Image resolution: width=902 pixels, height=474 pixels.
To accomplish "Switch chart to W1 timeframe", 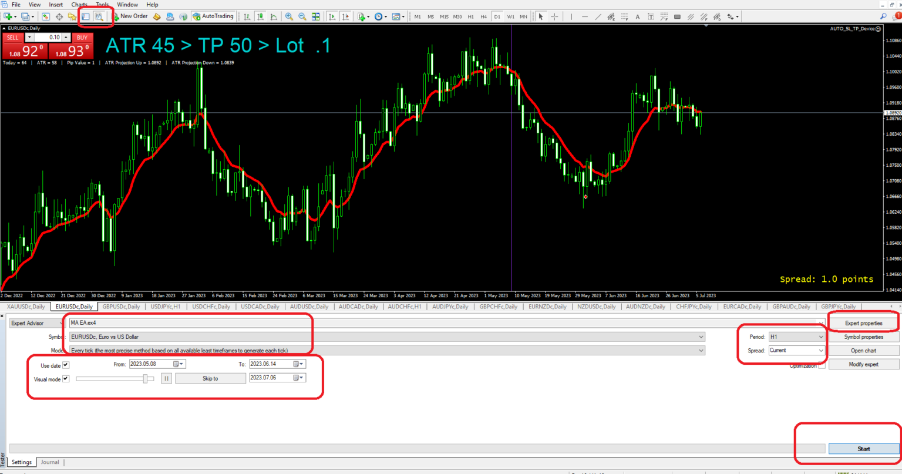I will point(510,16).
